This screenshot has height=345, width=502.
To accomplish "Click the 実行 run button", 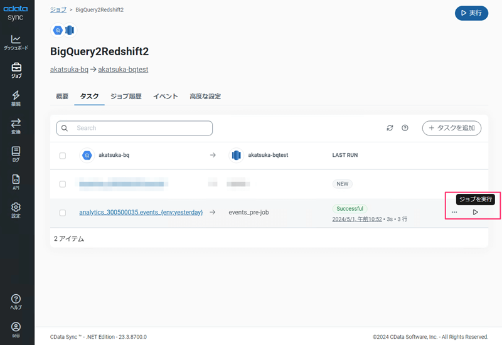I will tap(471, 13).
